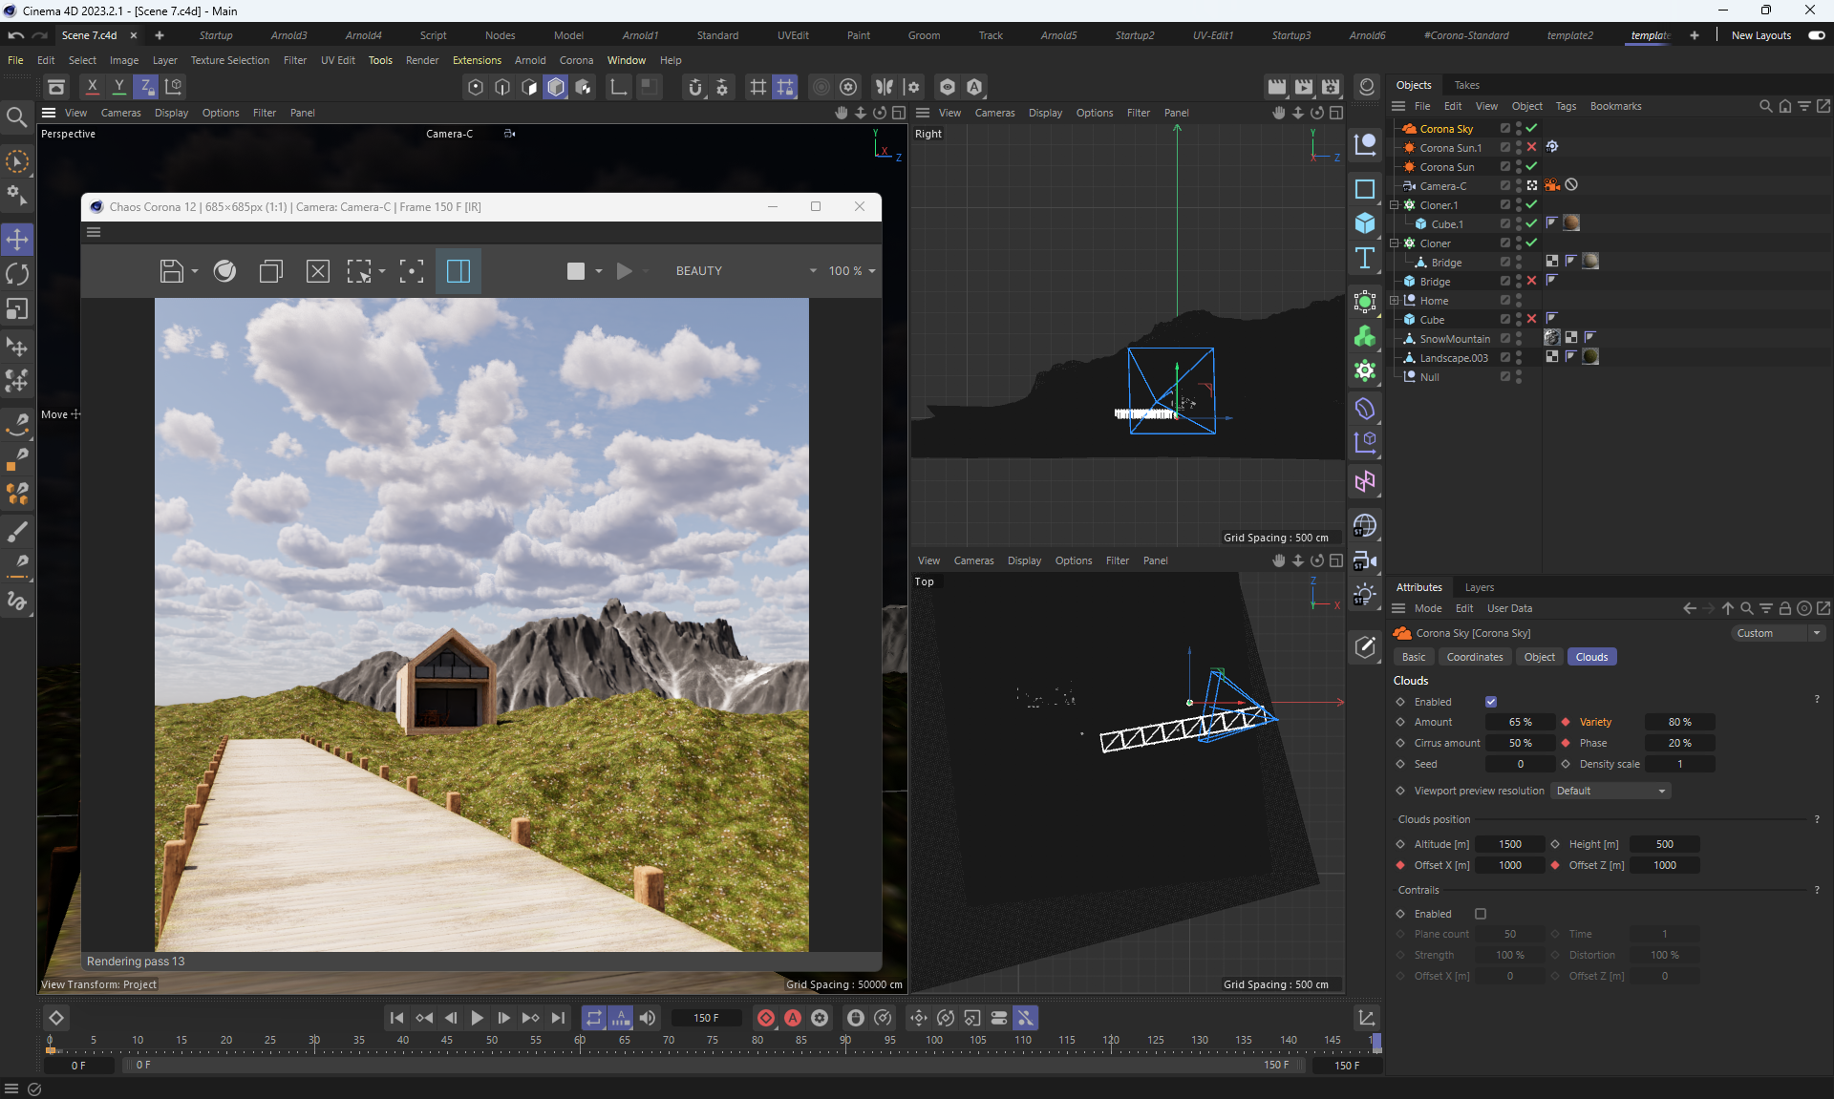Click the Save icon in Corona render window
The height and width of the screenshot is (1099, 1834).
coord(171,271)
